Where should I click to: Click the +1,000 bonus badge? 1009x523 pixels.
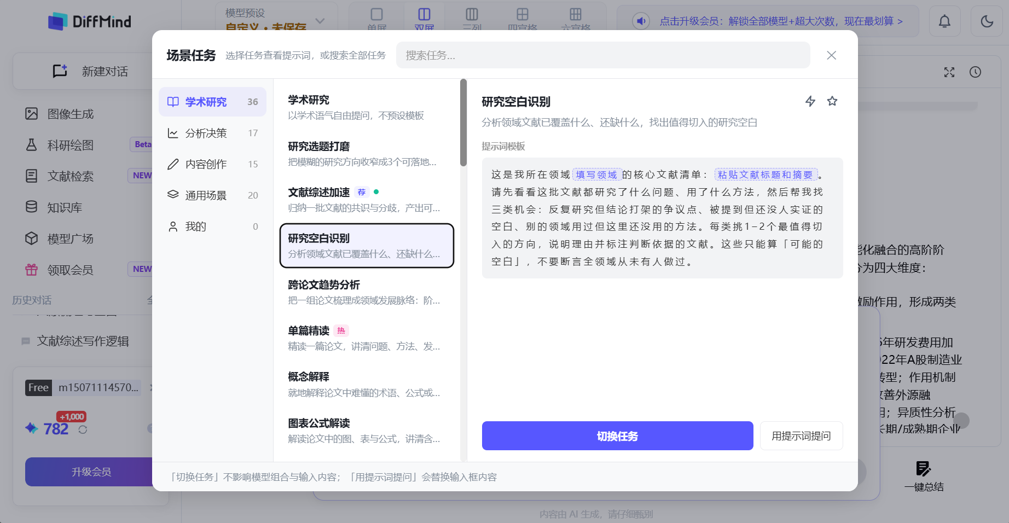pyautogui.click(x=72, y=417)
